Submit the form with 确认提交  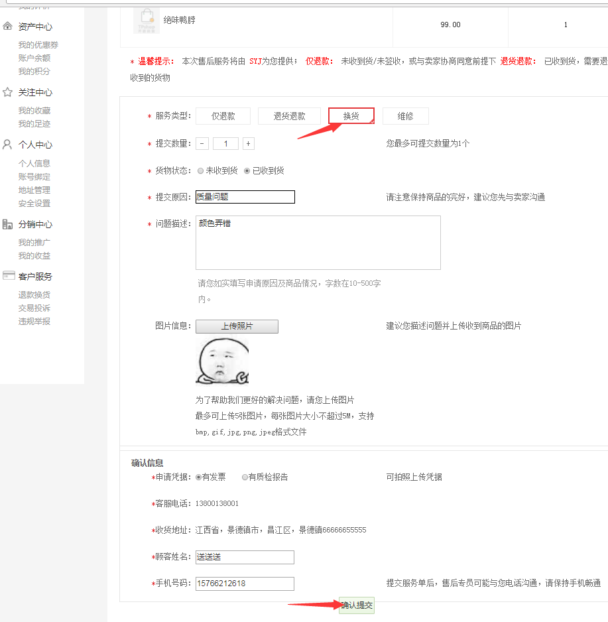click(x=357, y=605)
